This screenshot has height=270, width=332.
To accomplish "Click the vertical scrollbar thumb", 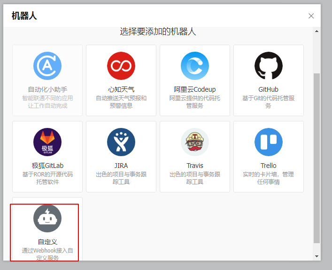I will [x=317, y=158].
